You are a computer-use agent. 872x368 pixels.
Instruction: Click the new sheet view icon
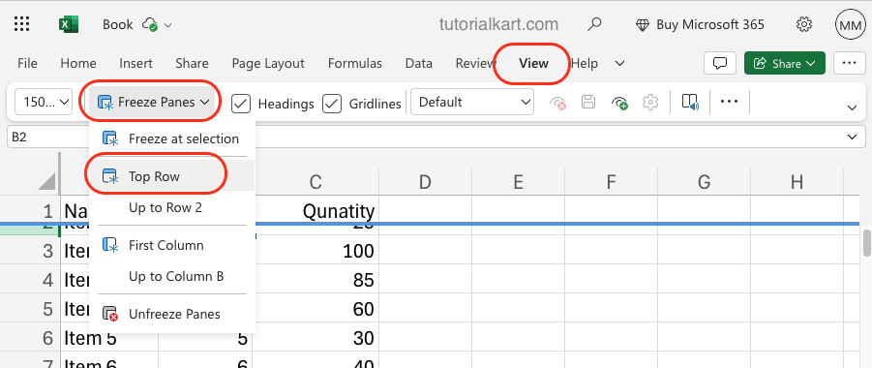click(x=619, y=103)
